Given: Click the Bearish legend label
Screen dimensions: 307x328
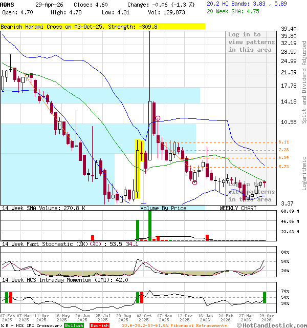Looking at the screenshot, I should coord(99,325).
